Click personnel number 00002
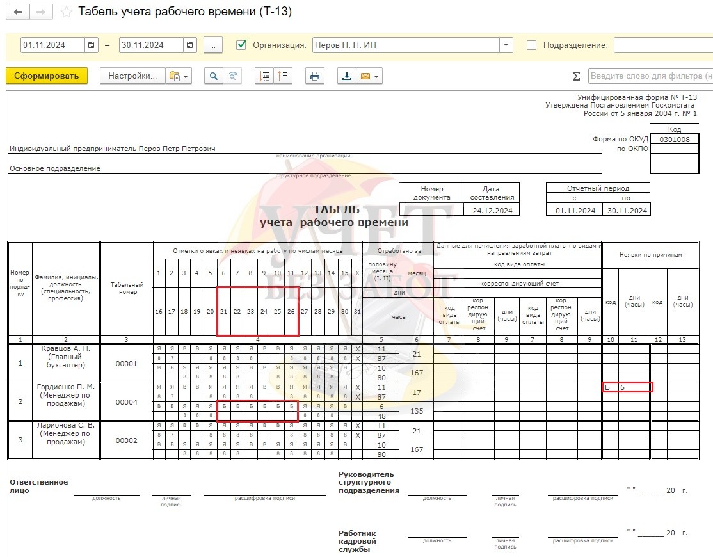 [x=127, y=440]
